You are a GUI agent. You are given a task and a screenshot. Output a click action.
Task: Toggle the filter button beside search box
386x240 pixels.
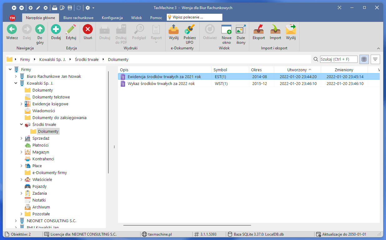(x=375, y=59)
